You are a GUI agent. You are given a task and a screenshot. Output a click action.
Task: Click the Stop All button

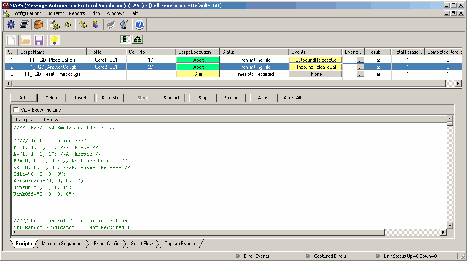click(x=232, y=98)
